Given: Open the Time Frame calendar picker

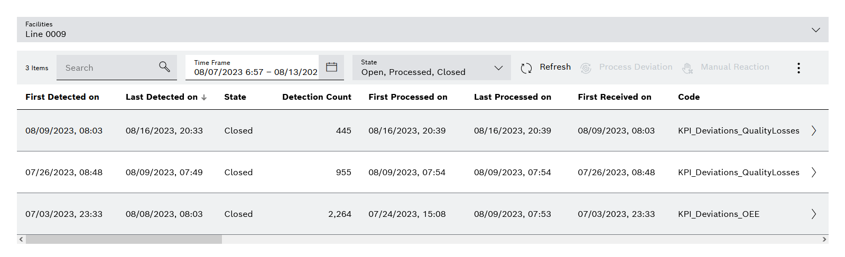Looking at the screenshot, I should click(x=331, y=67).
